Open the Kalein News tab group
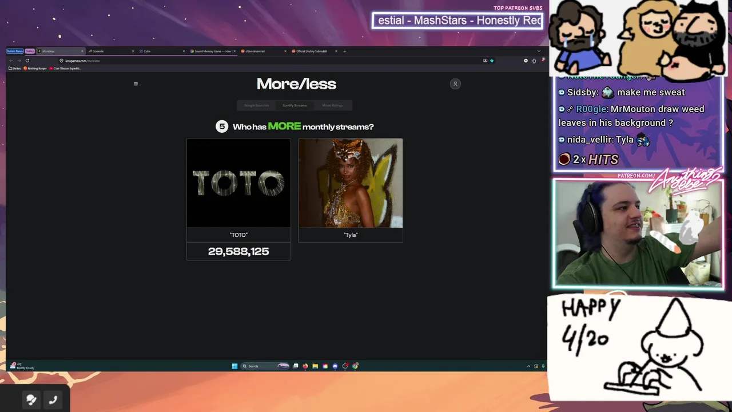The image size is (732, 412). tap(15, 51)
